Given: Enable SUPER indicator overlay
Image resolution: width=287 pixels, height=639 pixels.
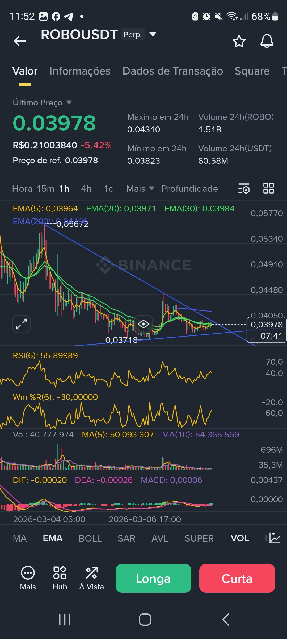Looking at the screenshot, I should point(199,538).
